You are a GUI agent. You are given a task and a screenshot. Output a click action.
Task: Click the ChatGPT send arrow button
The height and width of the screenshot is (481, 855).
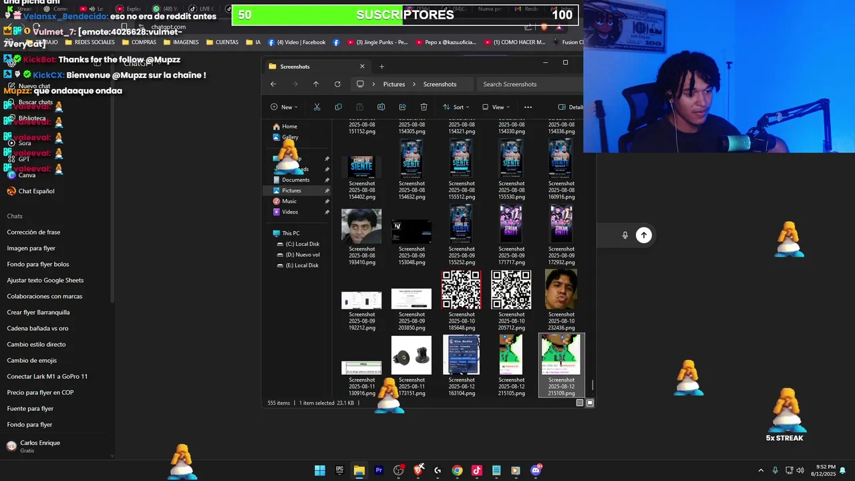(643, 235)
